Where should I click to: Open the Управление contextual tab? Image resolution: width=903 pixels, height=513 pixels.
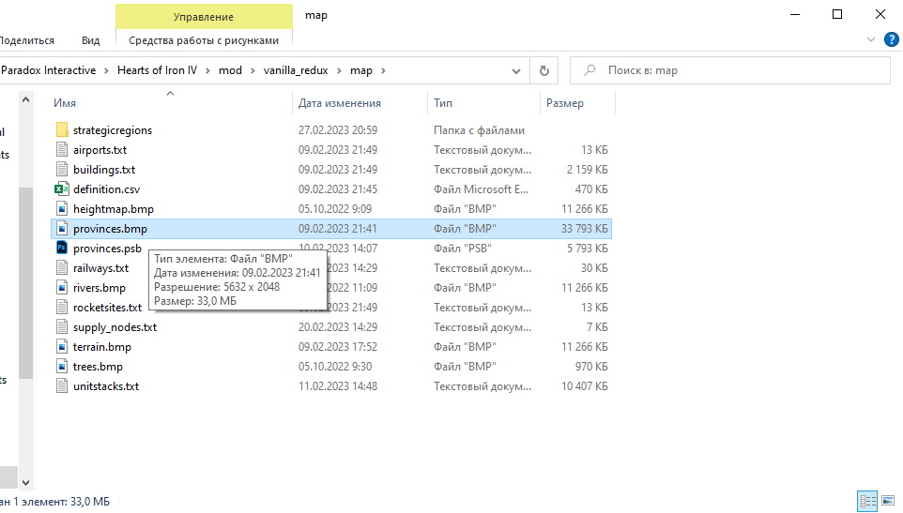(x=204, y=17)
